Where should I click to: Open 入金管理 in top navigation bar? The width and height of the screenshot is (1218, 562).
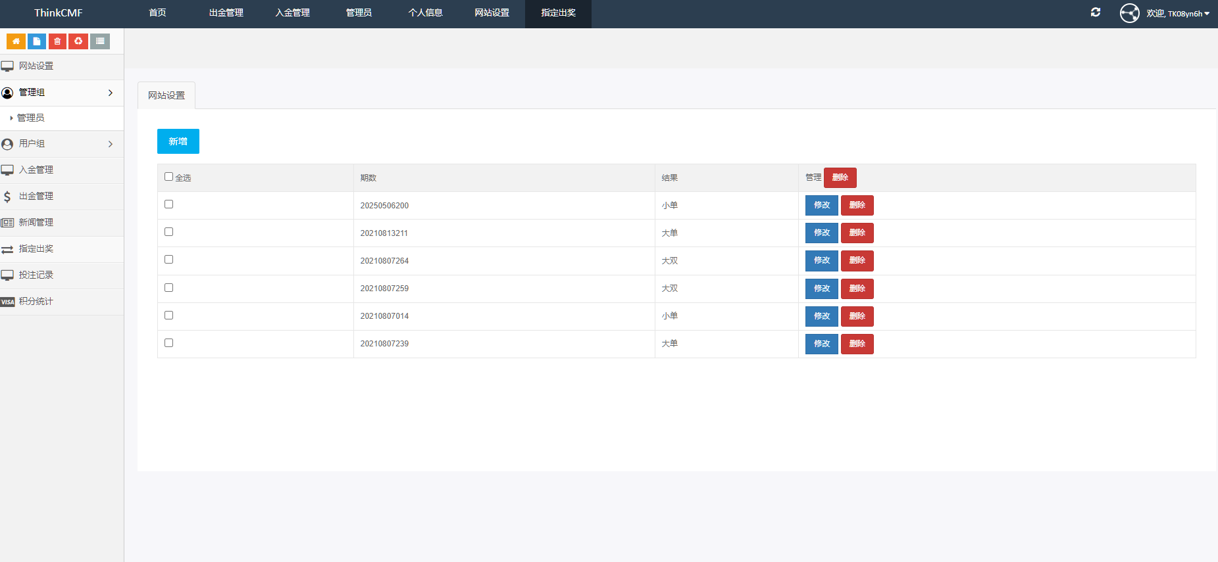pyautogui.click(x=293, y=13)
